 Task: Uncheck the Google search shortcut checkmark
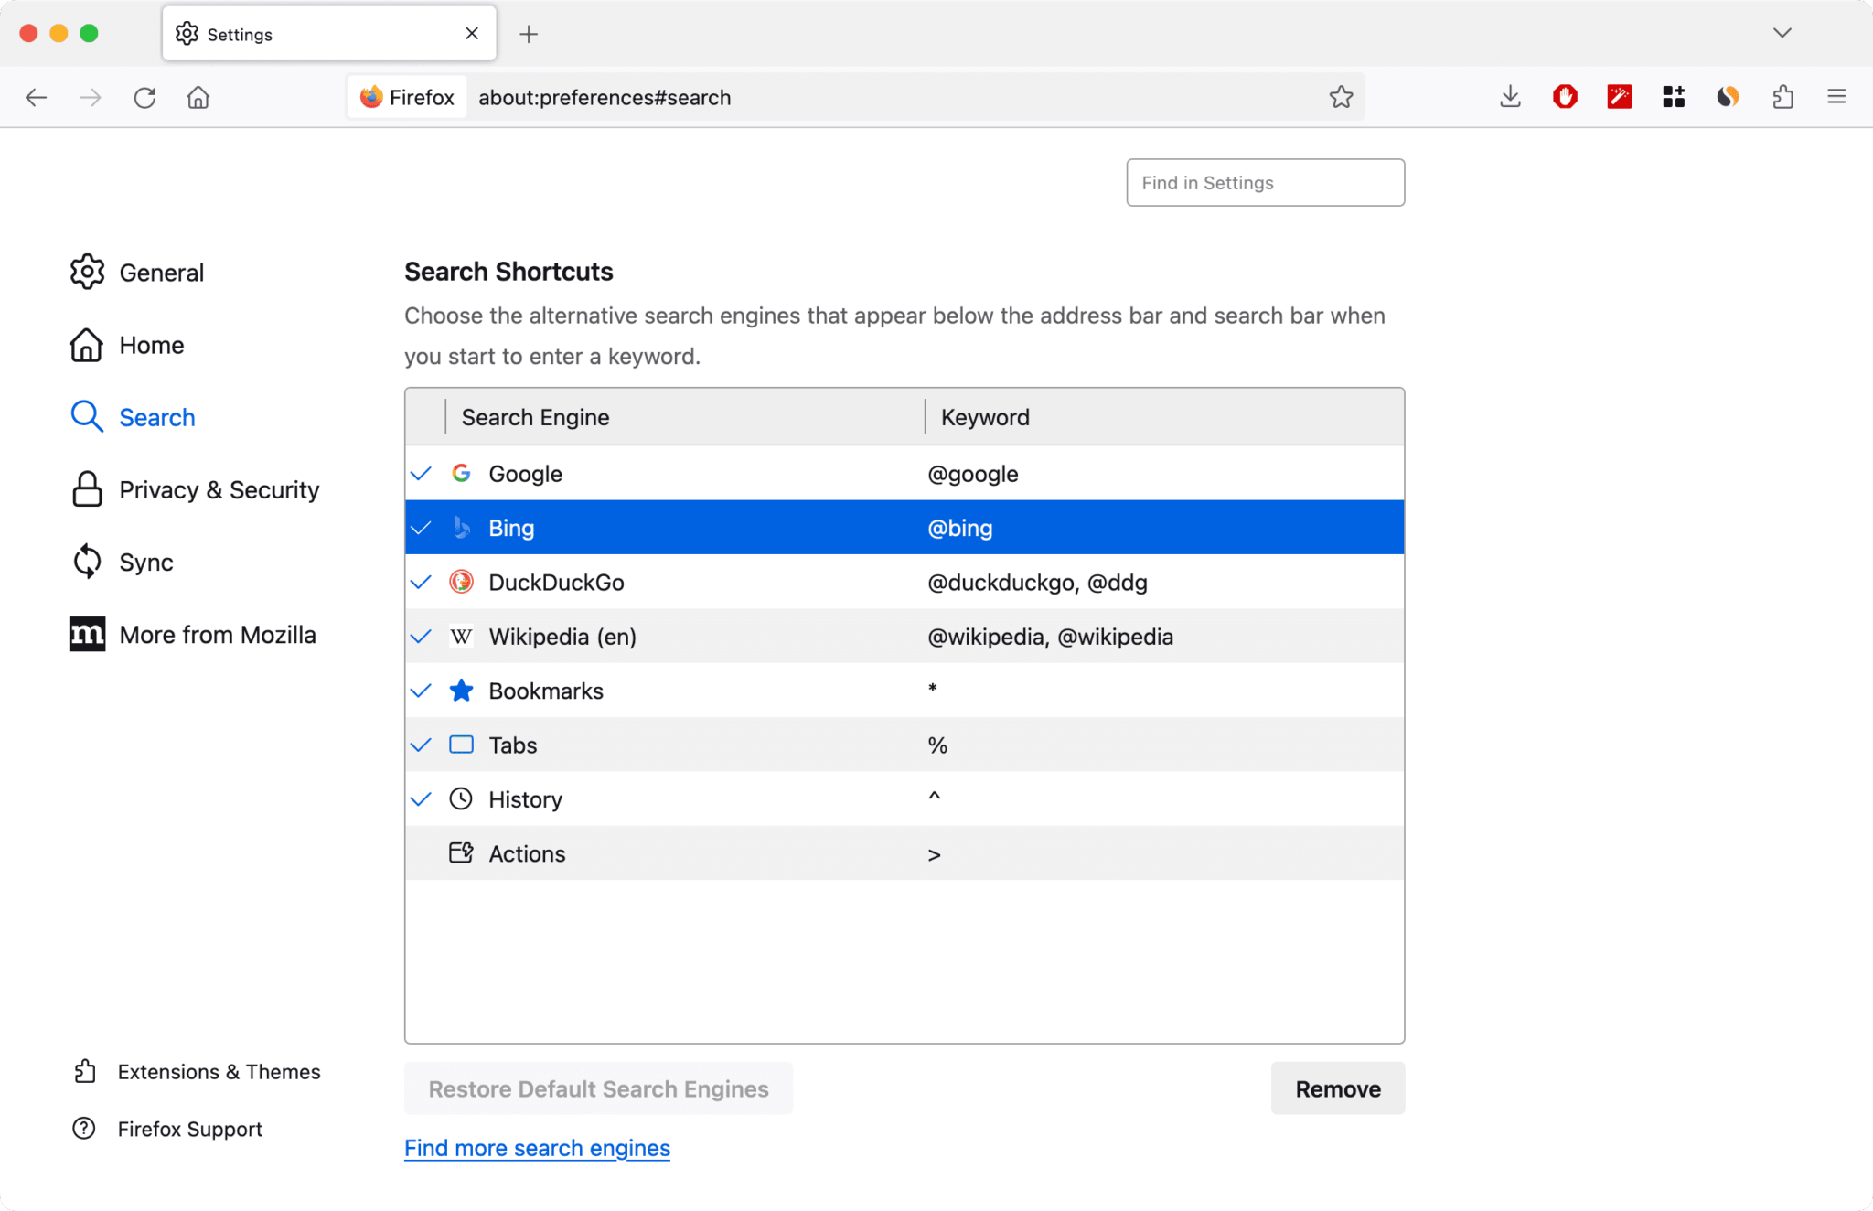pyautogui.click(x=421, y=474)
